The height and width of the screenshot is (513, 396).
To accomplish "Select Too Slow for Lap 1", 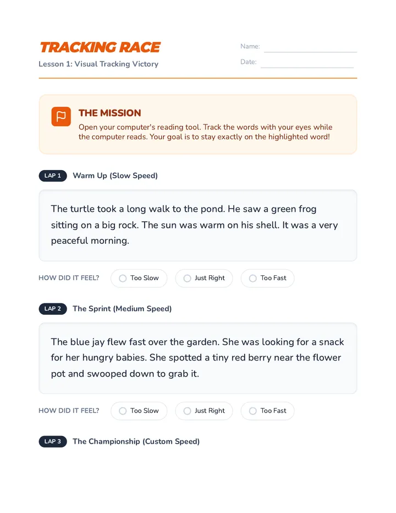I will pos(139,278).
